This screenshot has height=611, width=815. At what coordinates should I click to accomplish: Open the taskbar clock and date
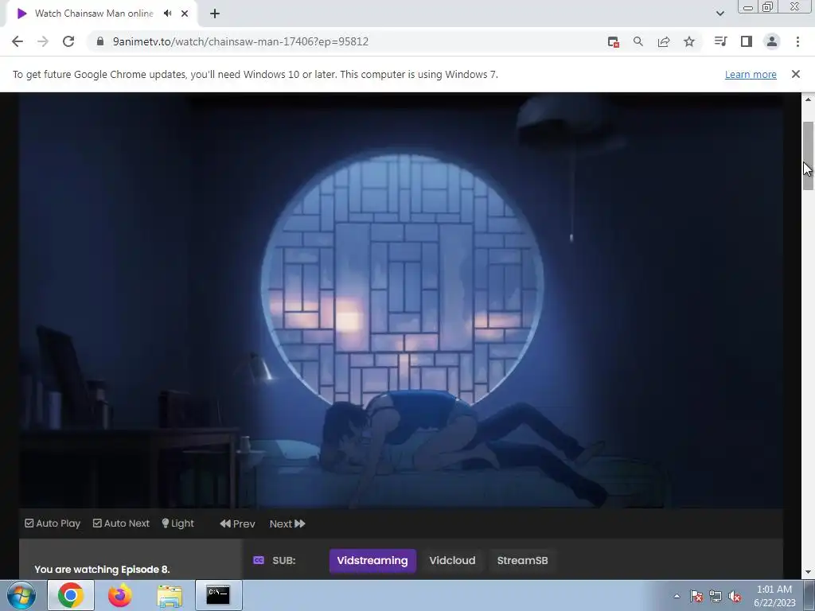point(774,596)
